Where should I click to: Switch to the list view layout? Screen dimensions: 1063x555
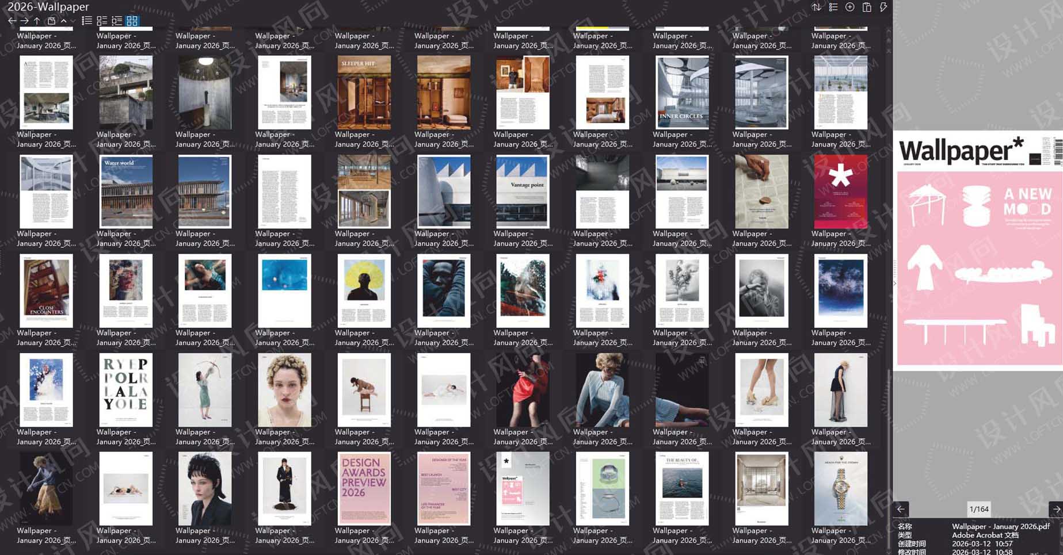pos(87,20)
